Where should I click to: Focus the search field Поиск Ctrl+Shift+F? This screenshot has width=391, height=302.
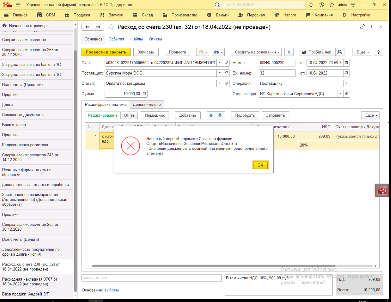[x=260, y=5]
